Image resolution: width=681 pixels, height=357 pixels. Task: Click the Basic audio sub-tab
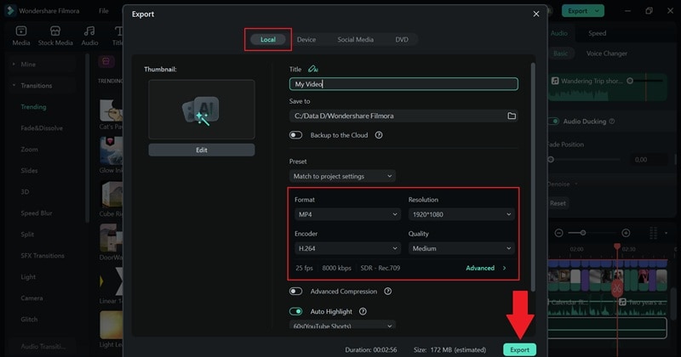(560, 54)
